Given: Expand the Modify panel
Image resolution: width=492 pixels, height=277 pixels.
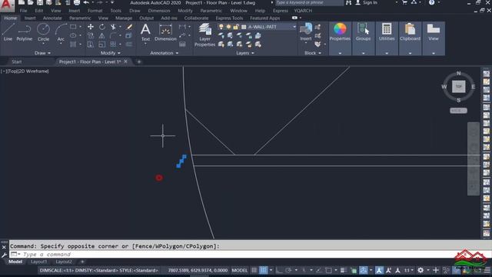Looking at the screenshot, I should point(111,53).
